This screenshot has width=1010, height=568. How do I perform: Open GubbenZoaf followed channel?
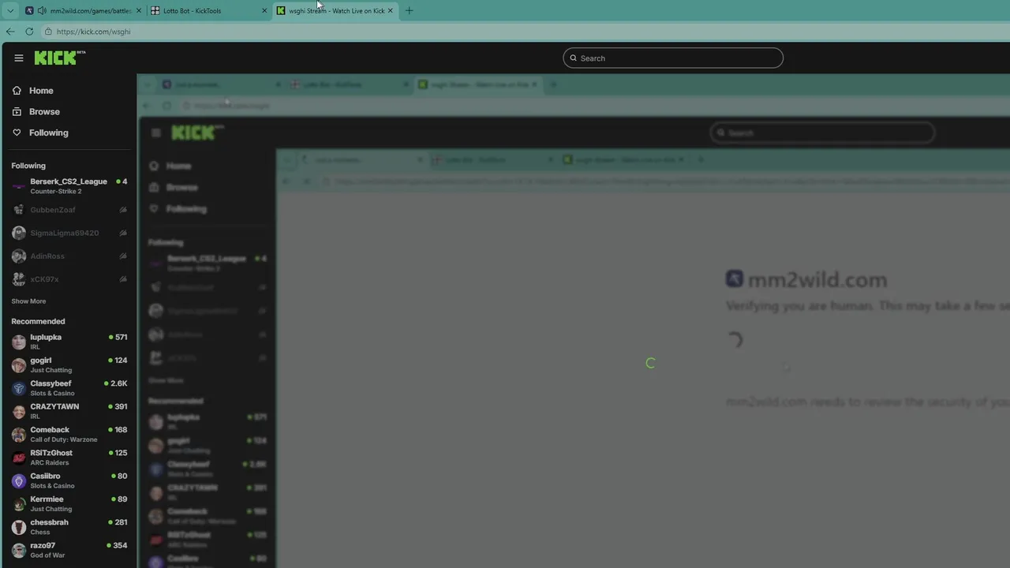69,210
